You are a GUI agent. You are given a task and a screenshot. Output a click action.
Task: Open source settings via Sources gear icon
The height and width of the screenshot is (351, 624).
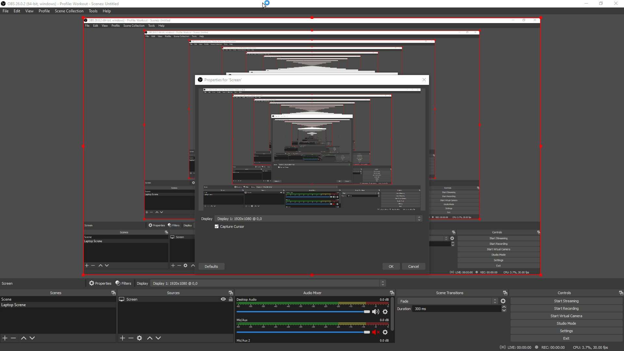click(139, 338)
